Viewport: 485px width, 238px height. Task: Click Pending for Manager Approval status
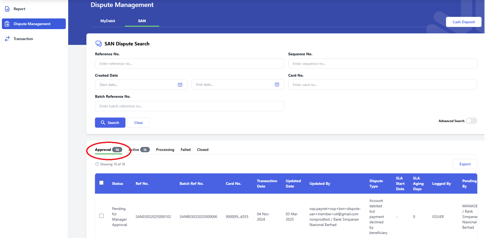(119, 217)
